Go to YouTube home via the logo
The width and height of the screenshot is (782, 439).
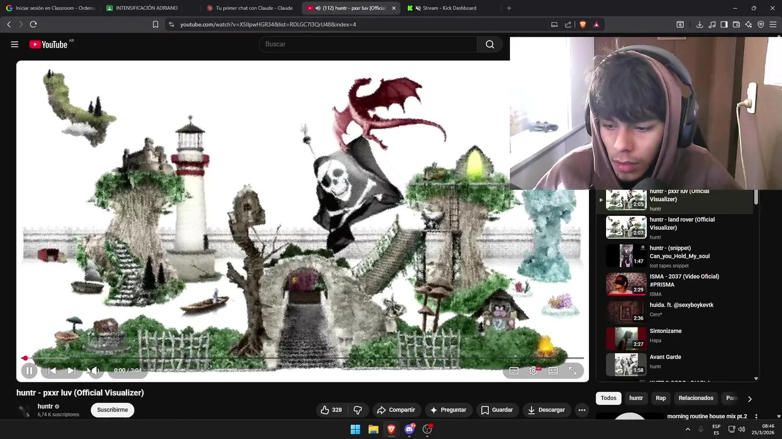coord(48,45)
